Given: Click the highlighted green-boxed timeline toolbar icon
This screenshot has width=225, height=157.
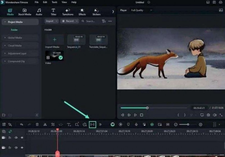Looking at the screenshot, I should (x=92, y=124).
